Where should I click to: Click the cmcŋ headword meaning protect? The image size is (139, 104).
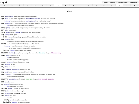point(3,70)
